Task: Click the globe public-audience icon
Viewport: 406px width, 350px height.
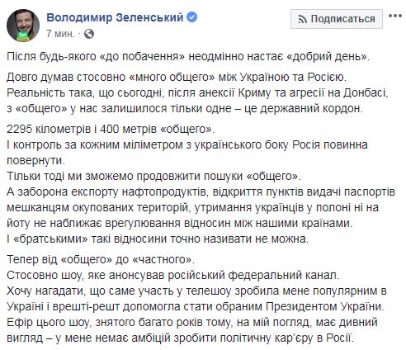Action: point(89,34)
